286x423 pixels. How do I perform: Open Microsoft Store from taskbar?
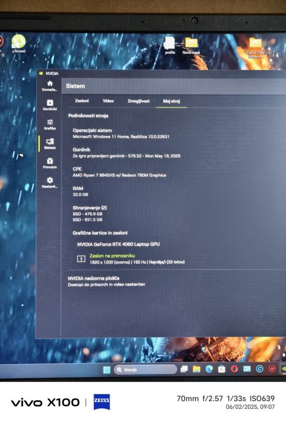click(222, 369)
